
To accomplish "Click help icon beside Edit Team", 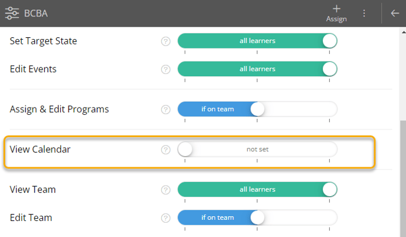I will pyautogui.click(x=166, y=217).
